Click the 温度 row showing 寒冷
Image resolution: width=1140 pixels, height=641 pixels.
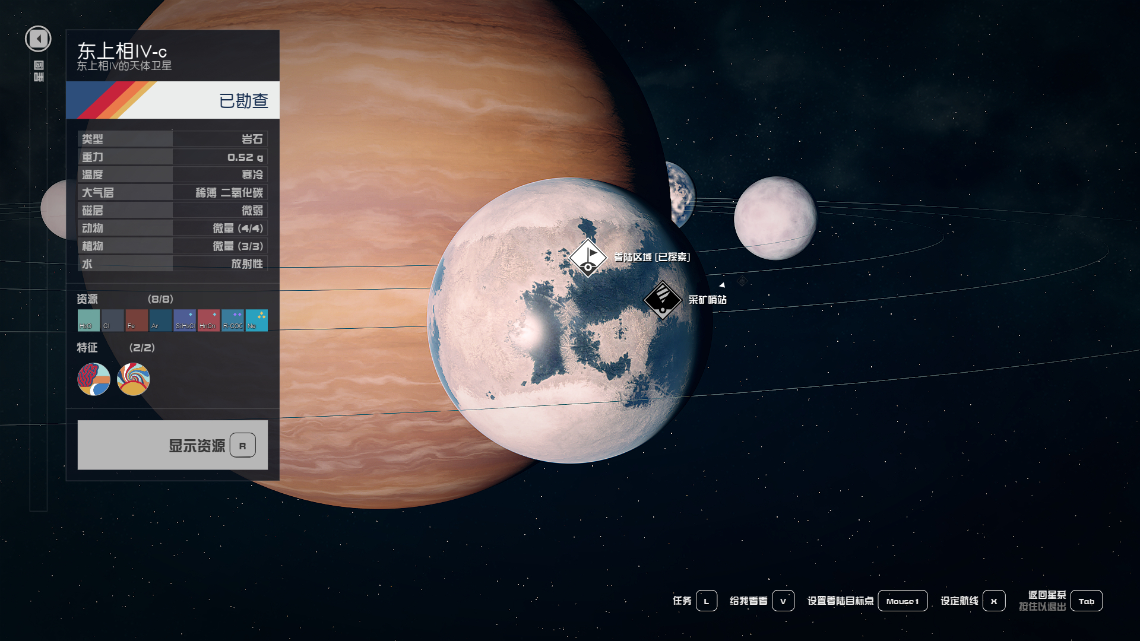coord(173,174)
